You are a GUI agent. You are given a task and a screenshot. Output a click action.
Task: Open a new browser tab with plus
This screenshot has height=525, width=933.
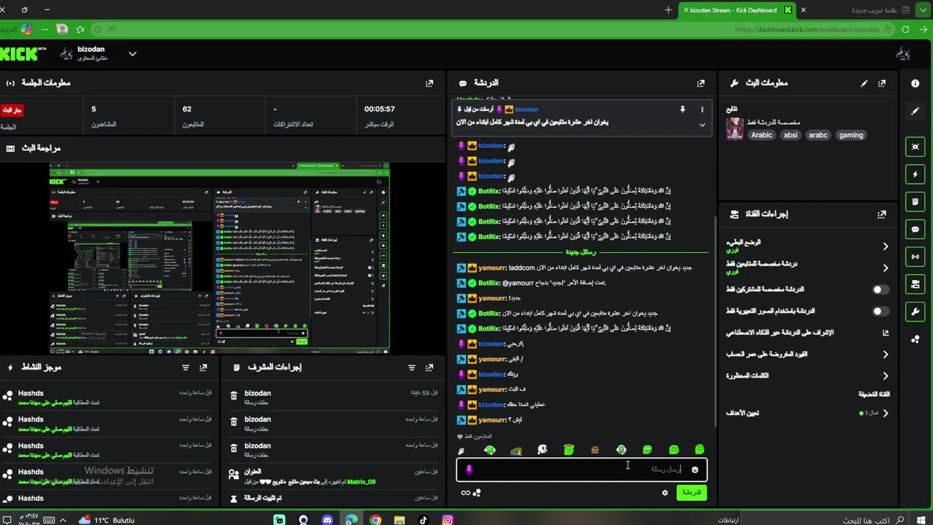(668, 10)
